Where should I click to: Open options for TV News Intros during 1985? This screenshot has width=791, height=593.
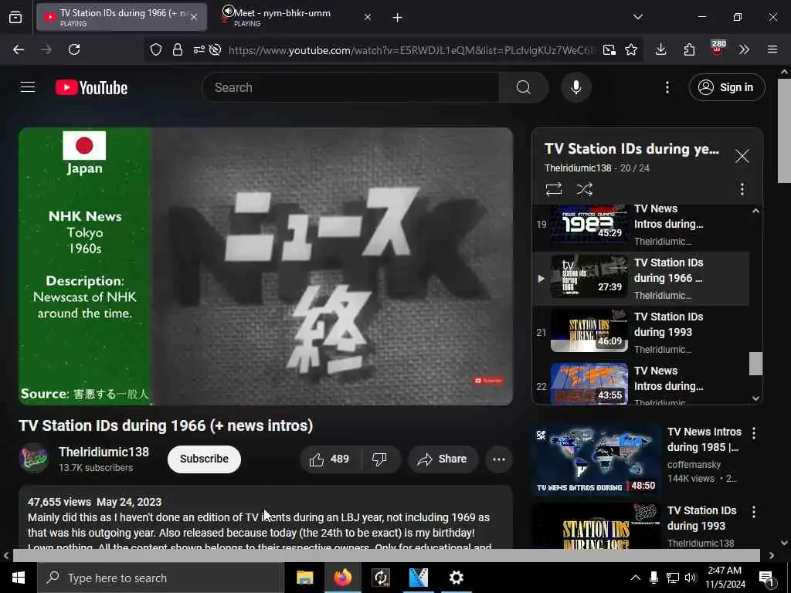coord(754,432)
